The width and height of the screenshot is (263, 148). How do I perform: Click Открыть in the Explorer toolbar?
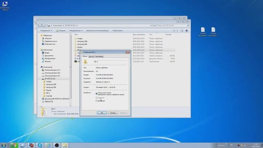[61, 31]
